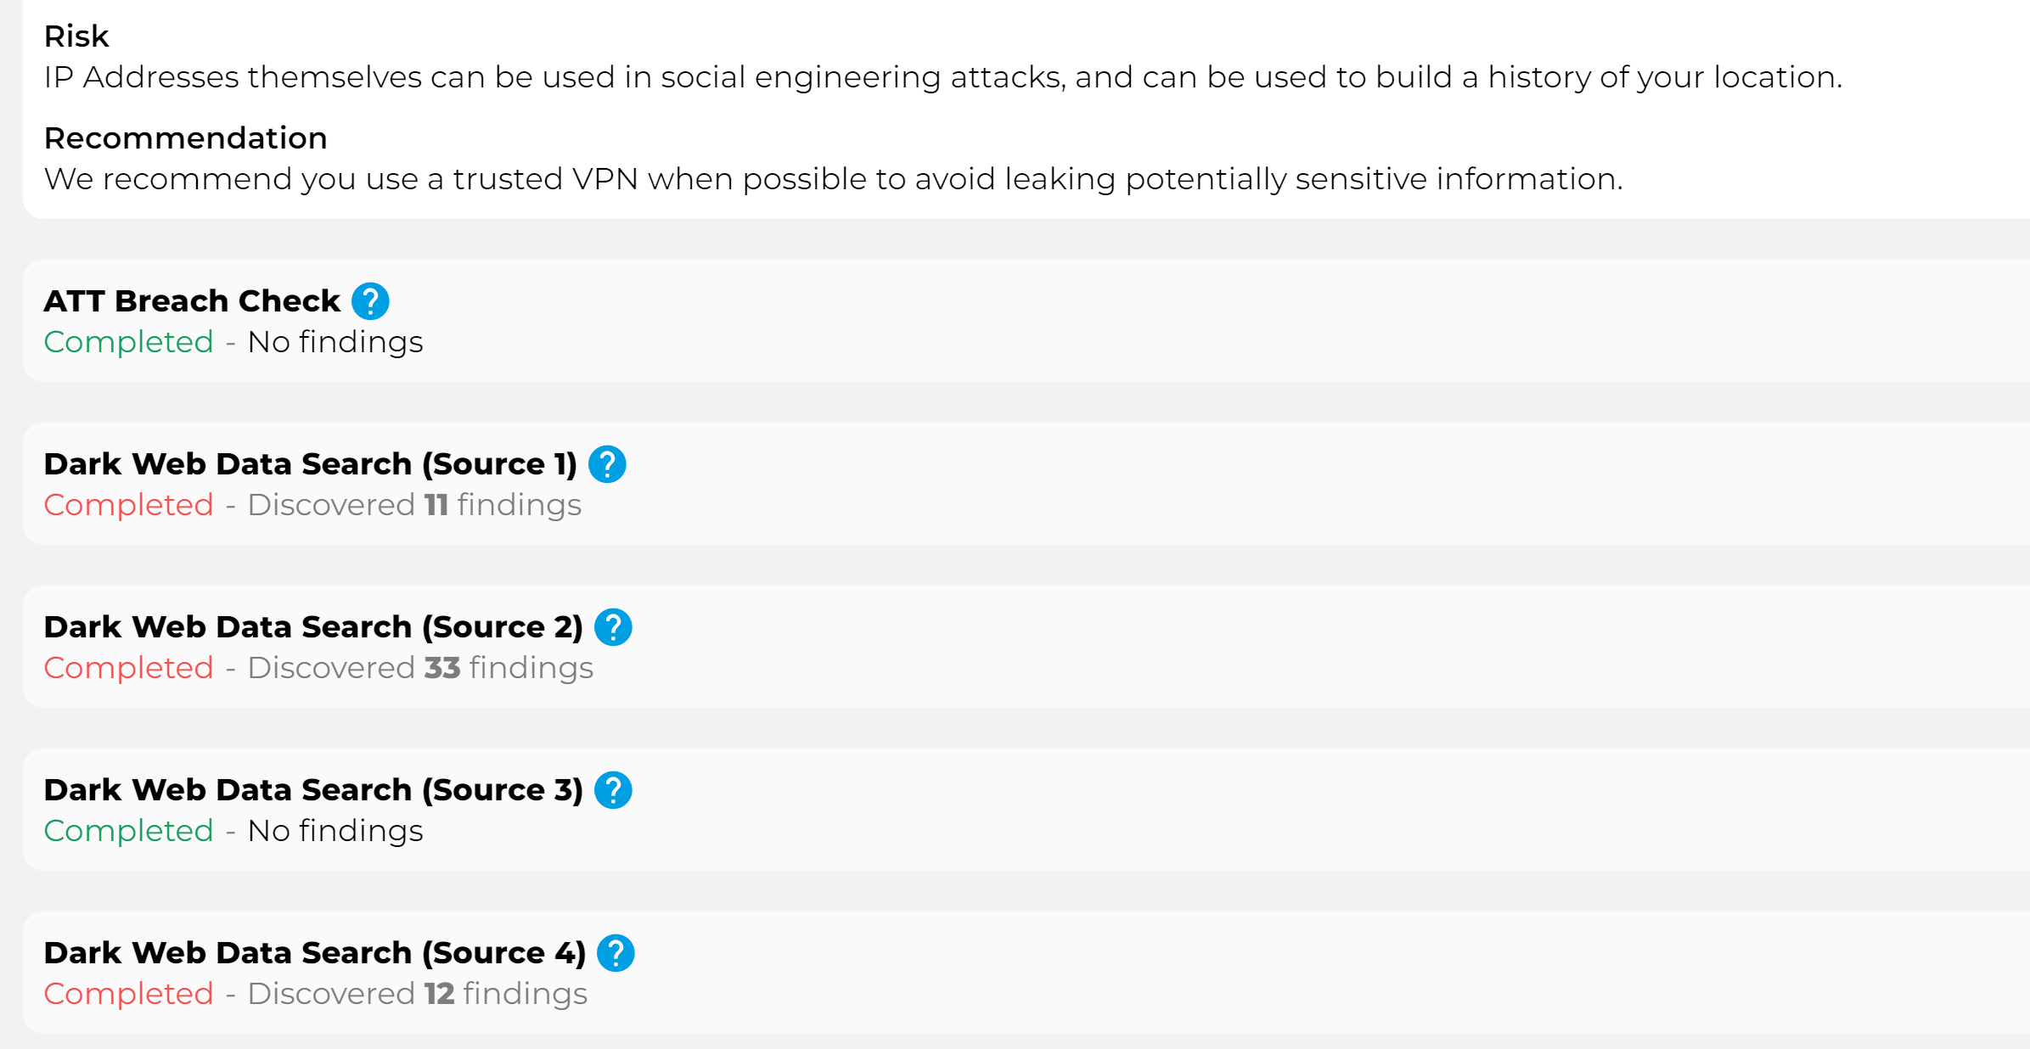This screenshot has height=1049, width=2030.
Task: Click the question mark next to Source 3
Action: [613, 790]
